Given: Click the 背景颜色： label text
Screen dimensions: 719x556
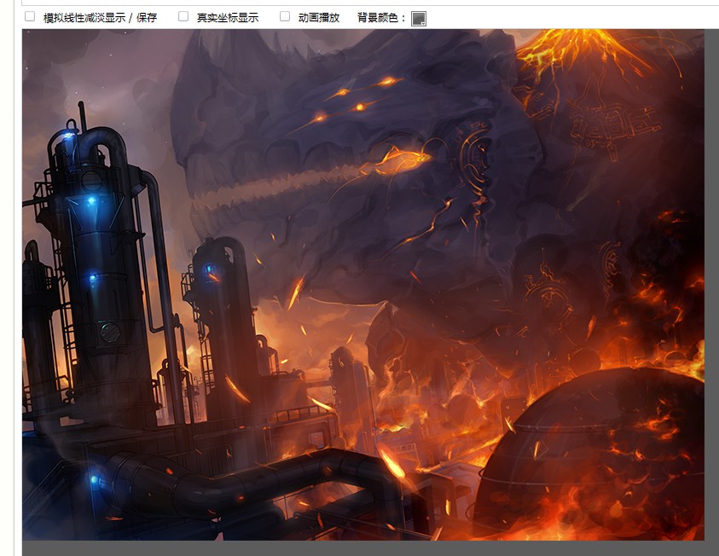Looking at the screenshot, I should (382, 17).
